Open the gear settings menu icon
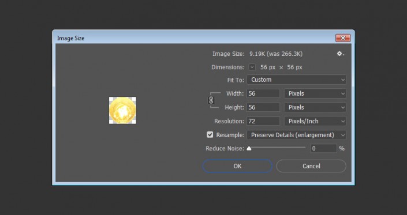407x215 pixels. pos(340,54)
